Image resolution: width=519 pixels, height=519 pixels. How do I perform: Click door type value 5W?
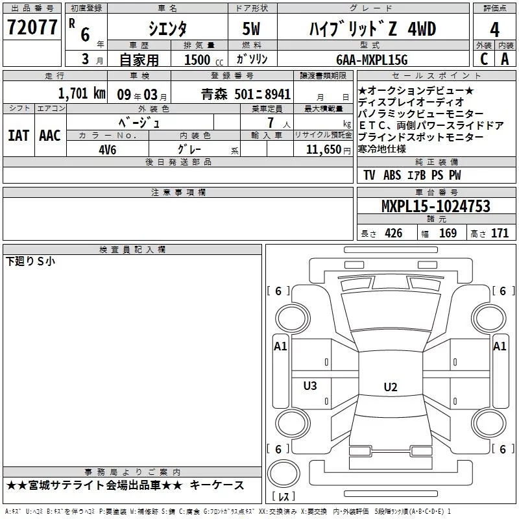(x=251, y=29)
